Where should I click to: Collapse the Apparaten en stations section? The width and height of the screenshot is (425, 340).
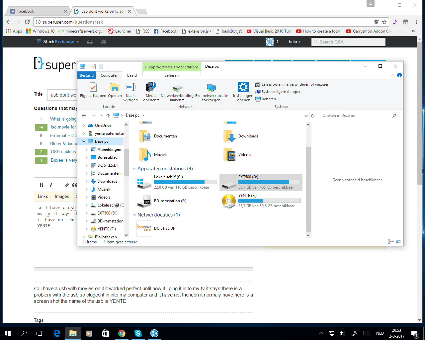click(134, 169)
